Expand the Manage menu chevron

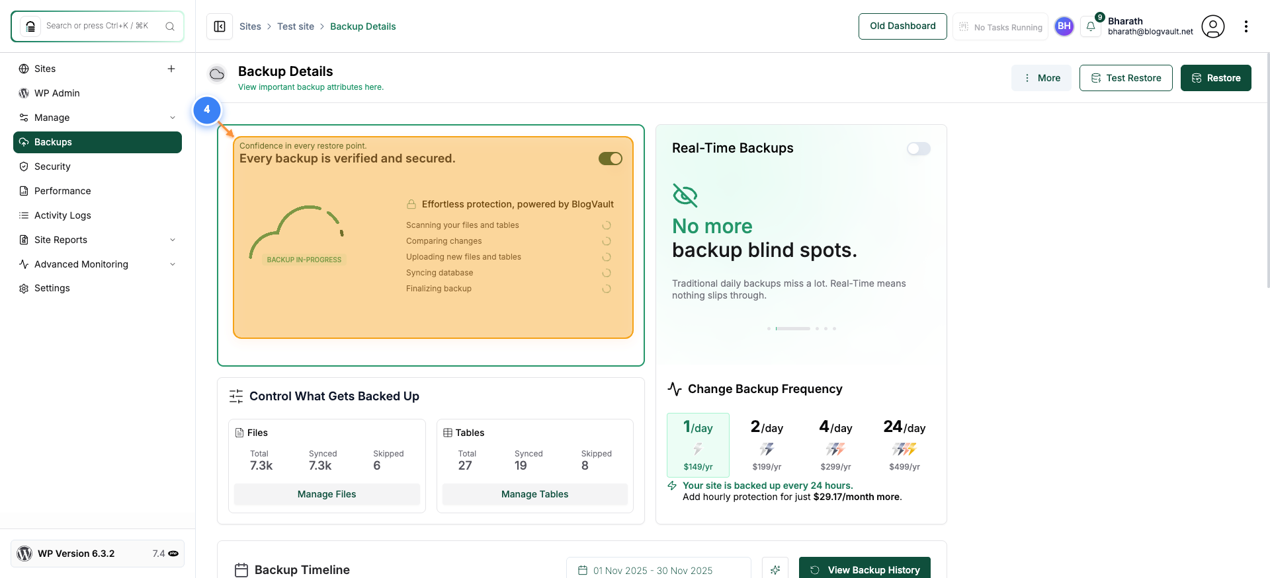(173, 118)
